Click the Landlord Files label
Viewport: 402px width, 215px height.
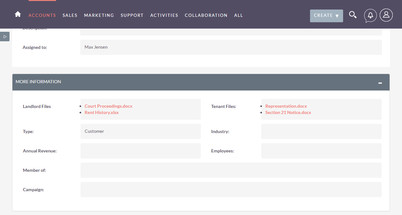pyautogui.click(x=37, y=106)
